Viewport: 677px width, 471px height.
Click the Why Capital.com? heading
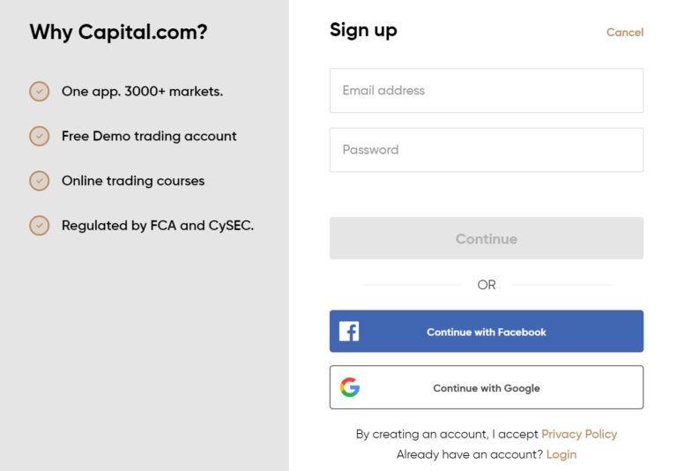pos(118,33)
